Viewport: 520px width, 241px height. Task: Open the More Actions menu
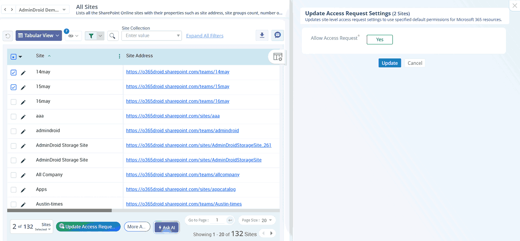click(x=137, y=227)
